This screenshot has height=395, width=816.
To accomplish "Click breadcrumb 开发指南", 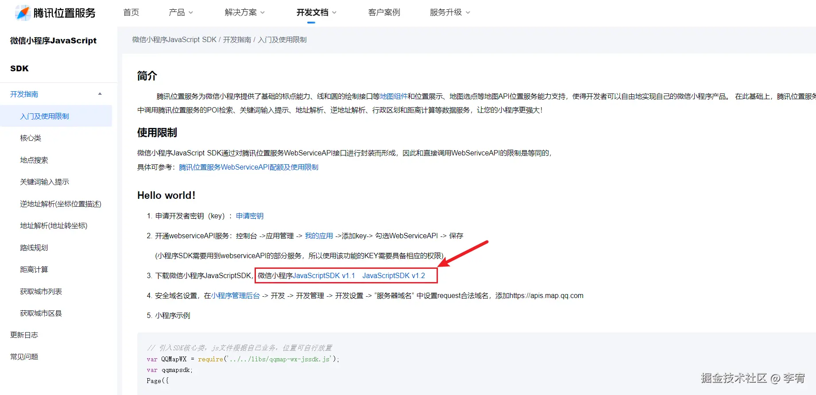I will tap(237, 39).
